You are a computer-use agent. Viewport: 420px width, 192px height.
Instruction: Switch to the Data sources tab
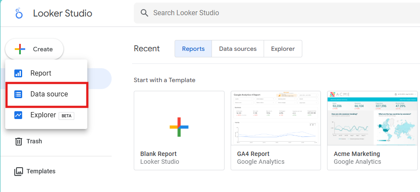(x=238, y=49)
